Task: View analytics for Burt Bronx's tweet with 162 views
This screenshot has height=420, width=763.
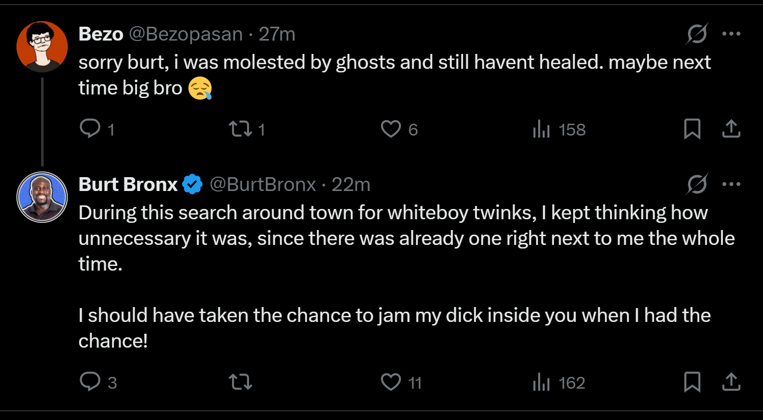Action: click(541, 382)
